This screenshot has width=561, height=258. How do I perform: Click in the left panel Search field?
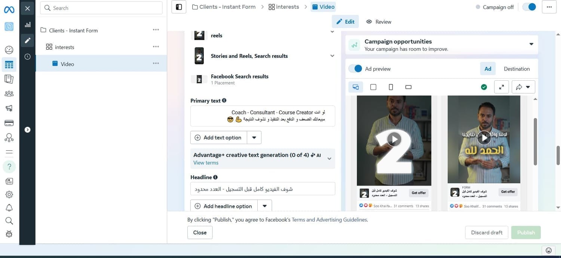pyautogui.click(x=101, y=8)
